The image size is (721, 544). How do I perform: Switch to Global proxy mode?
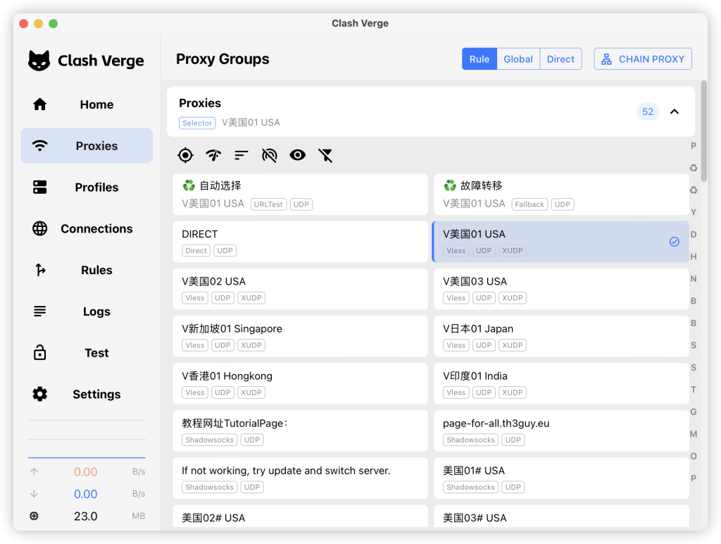point(518,59)
